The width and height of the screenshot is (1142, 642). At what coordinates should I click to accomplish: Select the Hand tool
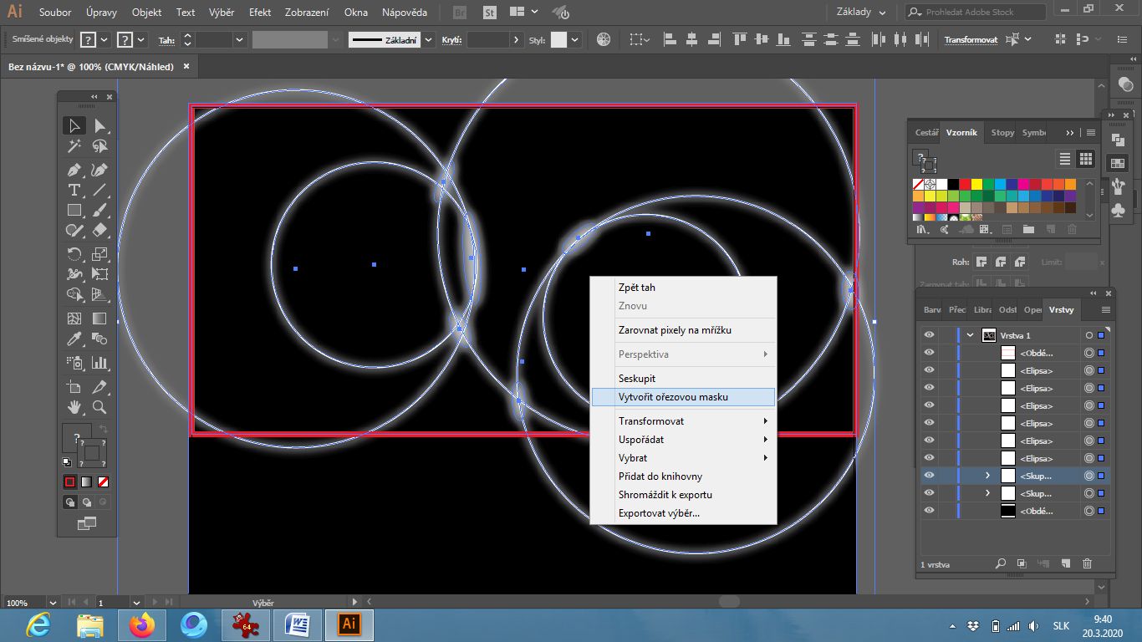(74, 407)
